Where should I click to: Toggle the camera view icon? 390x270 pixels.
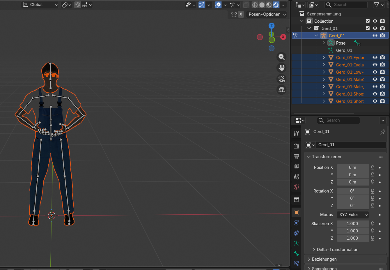tap(281, 79)
